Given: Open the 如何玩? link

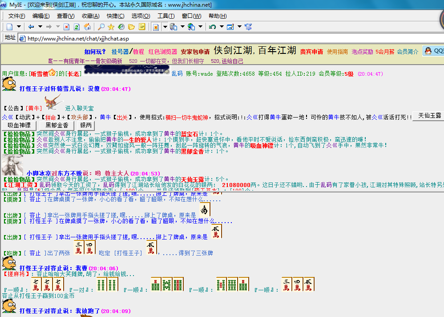Looking at the screenshot, I should (95, 52).
